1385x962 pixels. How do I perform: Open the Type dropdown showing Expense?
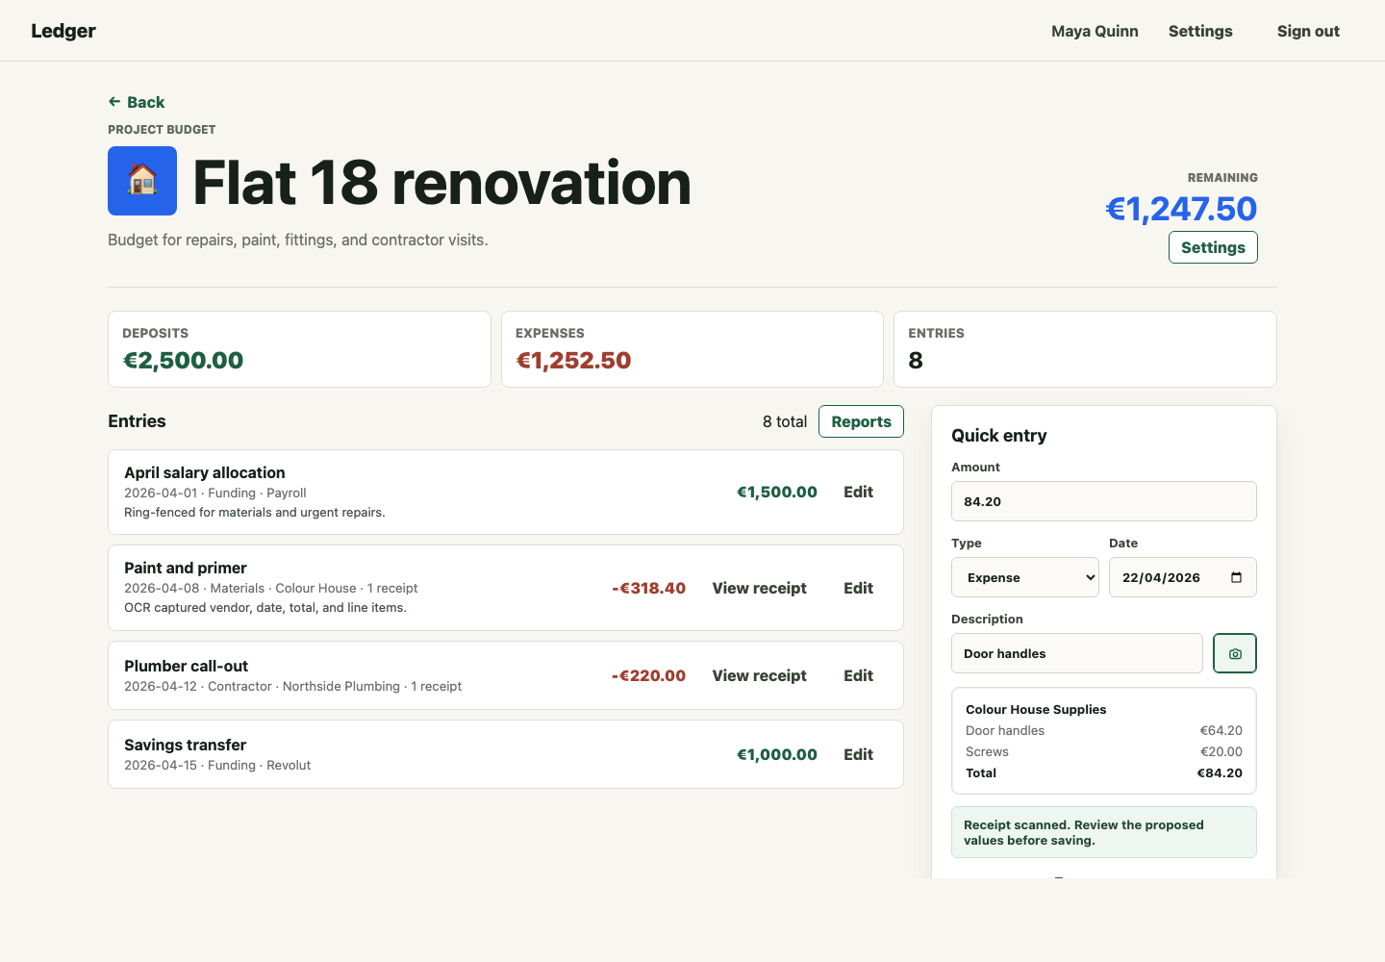(x=1024, y=577)
